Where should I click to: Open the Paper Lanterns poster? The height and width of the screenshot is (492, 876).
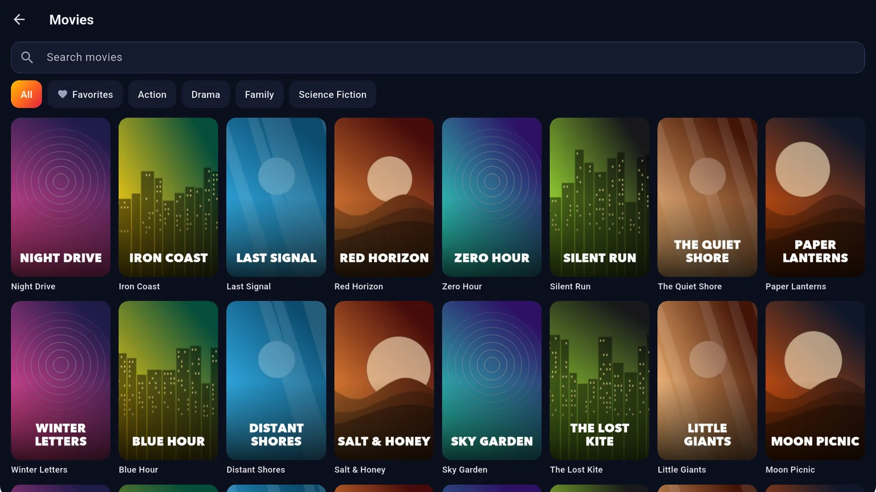(x=815, y=197)
